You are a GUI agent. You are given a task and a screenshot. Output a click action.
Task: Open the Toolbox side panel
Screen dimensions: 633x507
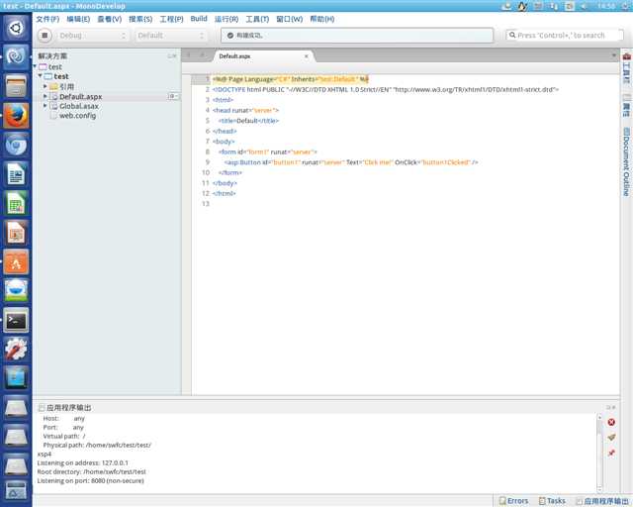[x=626, y=67]
